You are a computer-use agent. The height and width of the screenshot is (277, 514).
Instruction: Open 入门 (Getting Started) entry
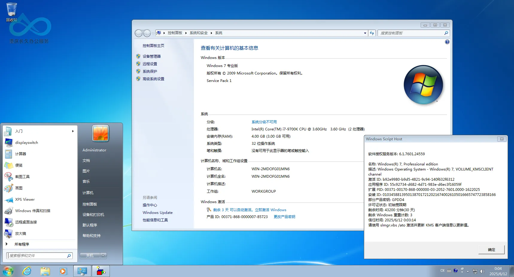pyautogui.click(x=40, y=131)
